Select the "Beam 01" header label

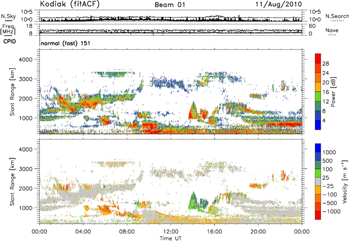(170, 5)
